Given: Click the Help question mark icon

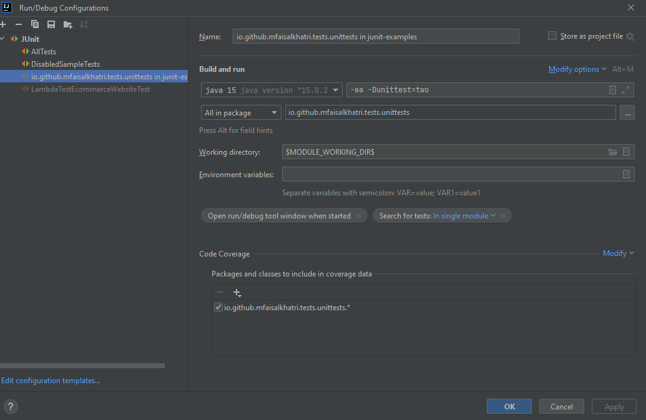Looking at the screenshot, I should (11, 406).
